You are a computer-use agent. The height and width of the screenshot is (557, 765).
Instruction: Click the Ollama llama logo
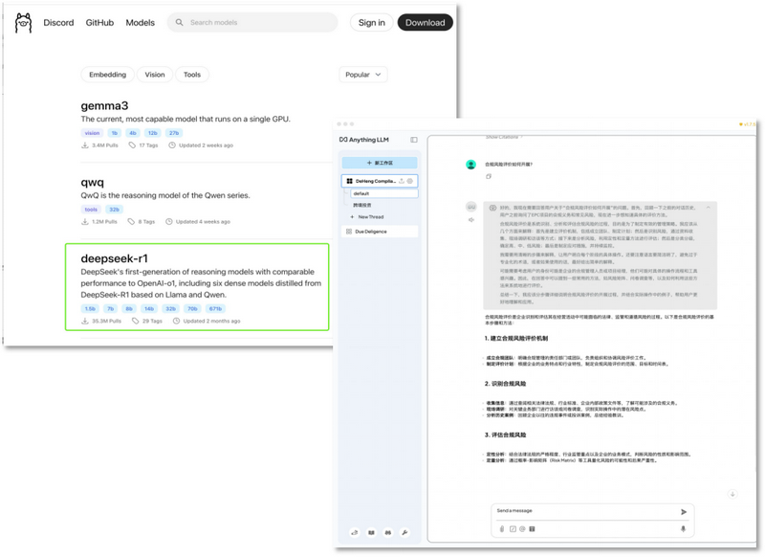(23, 23)
